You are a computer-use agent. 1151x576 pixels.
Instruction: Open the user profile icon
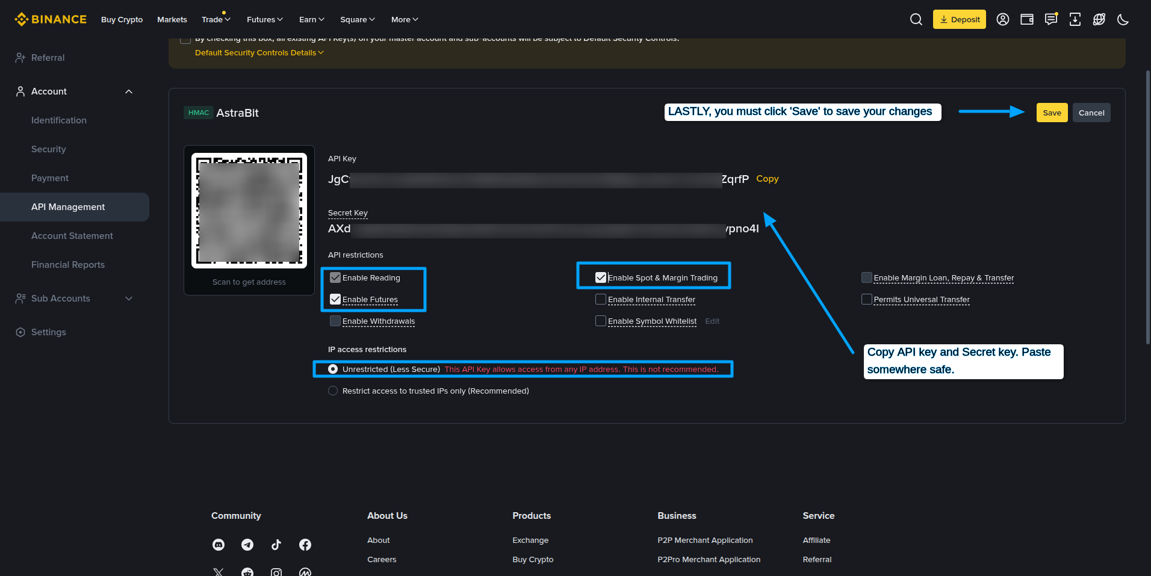1003,19
